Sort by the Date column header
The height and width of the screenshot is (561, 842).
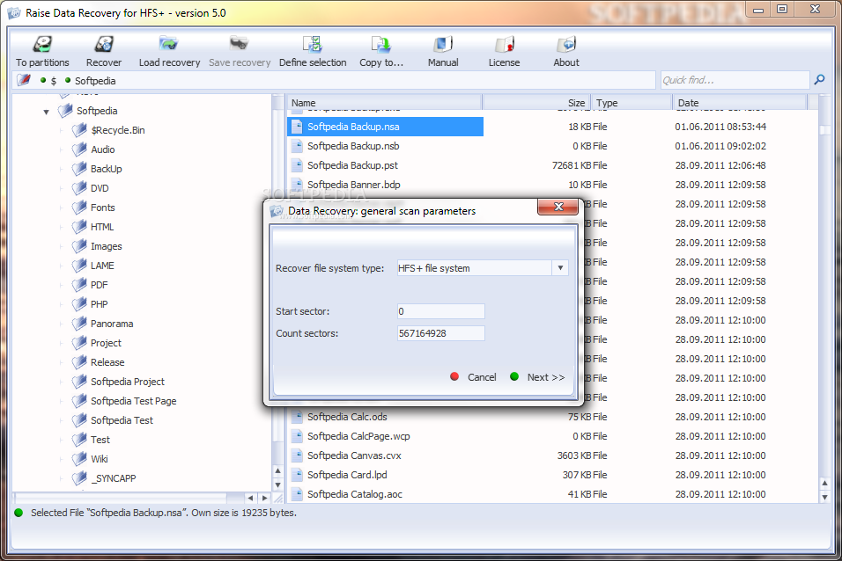click(x=740, y=102)
